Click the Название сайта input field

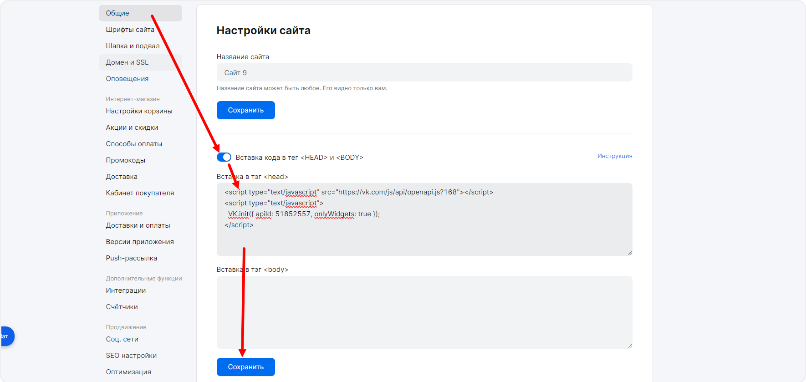coord(424,73)
